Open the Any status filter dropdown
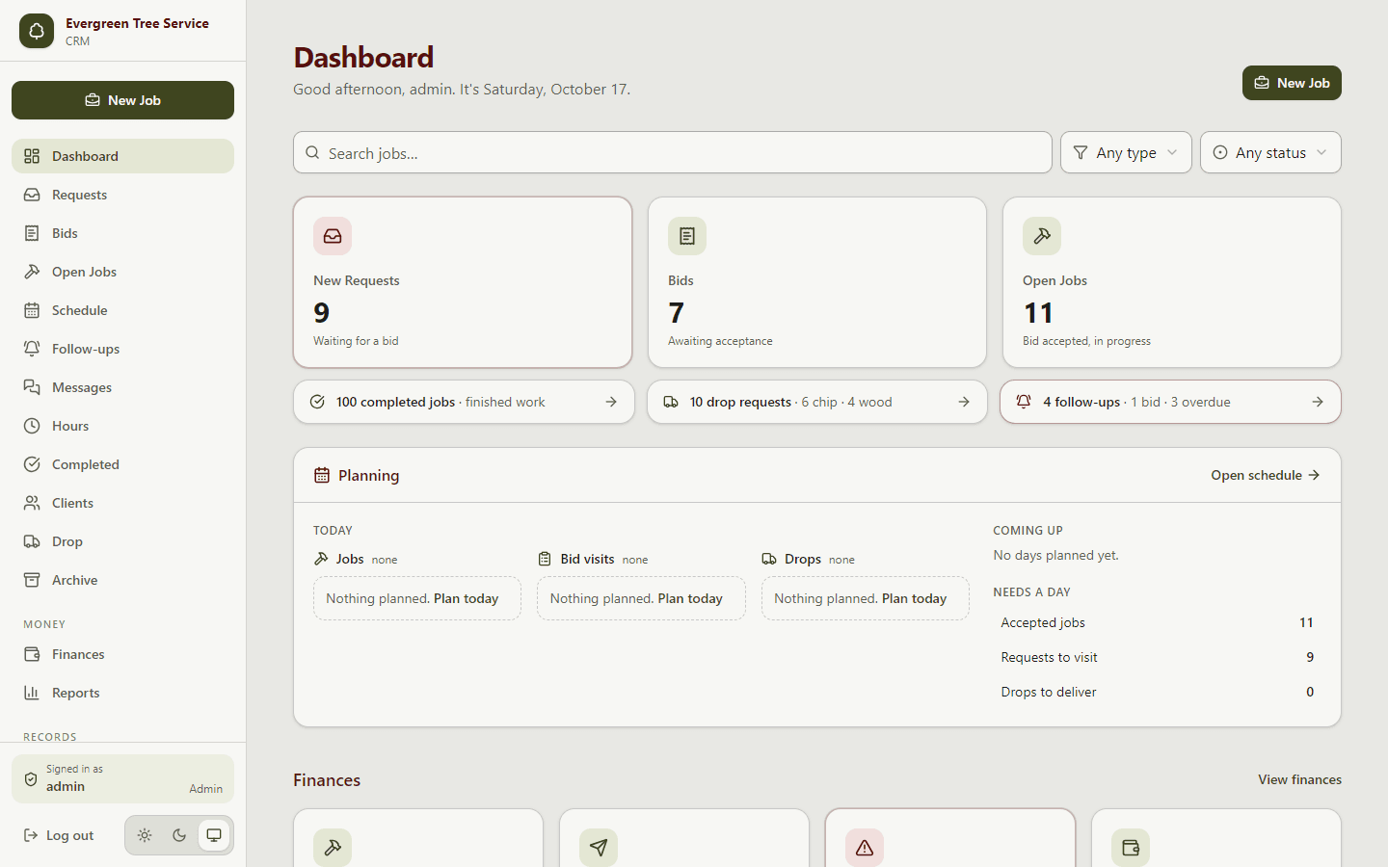The height and width of the screenshot is (867, 1388). (x=1270, y=152)
